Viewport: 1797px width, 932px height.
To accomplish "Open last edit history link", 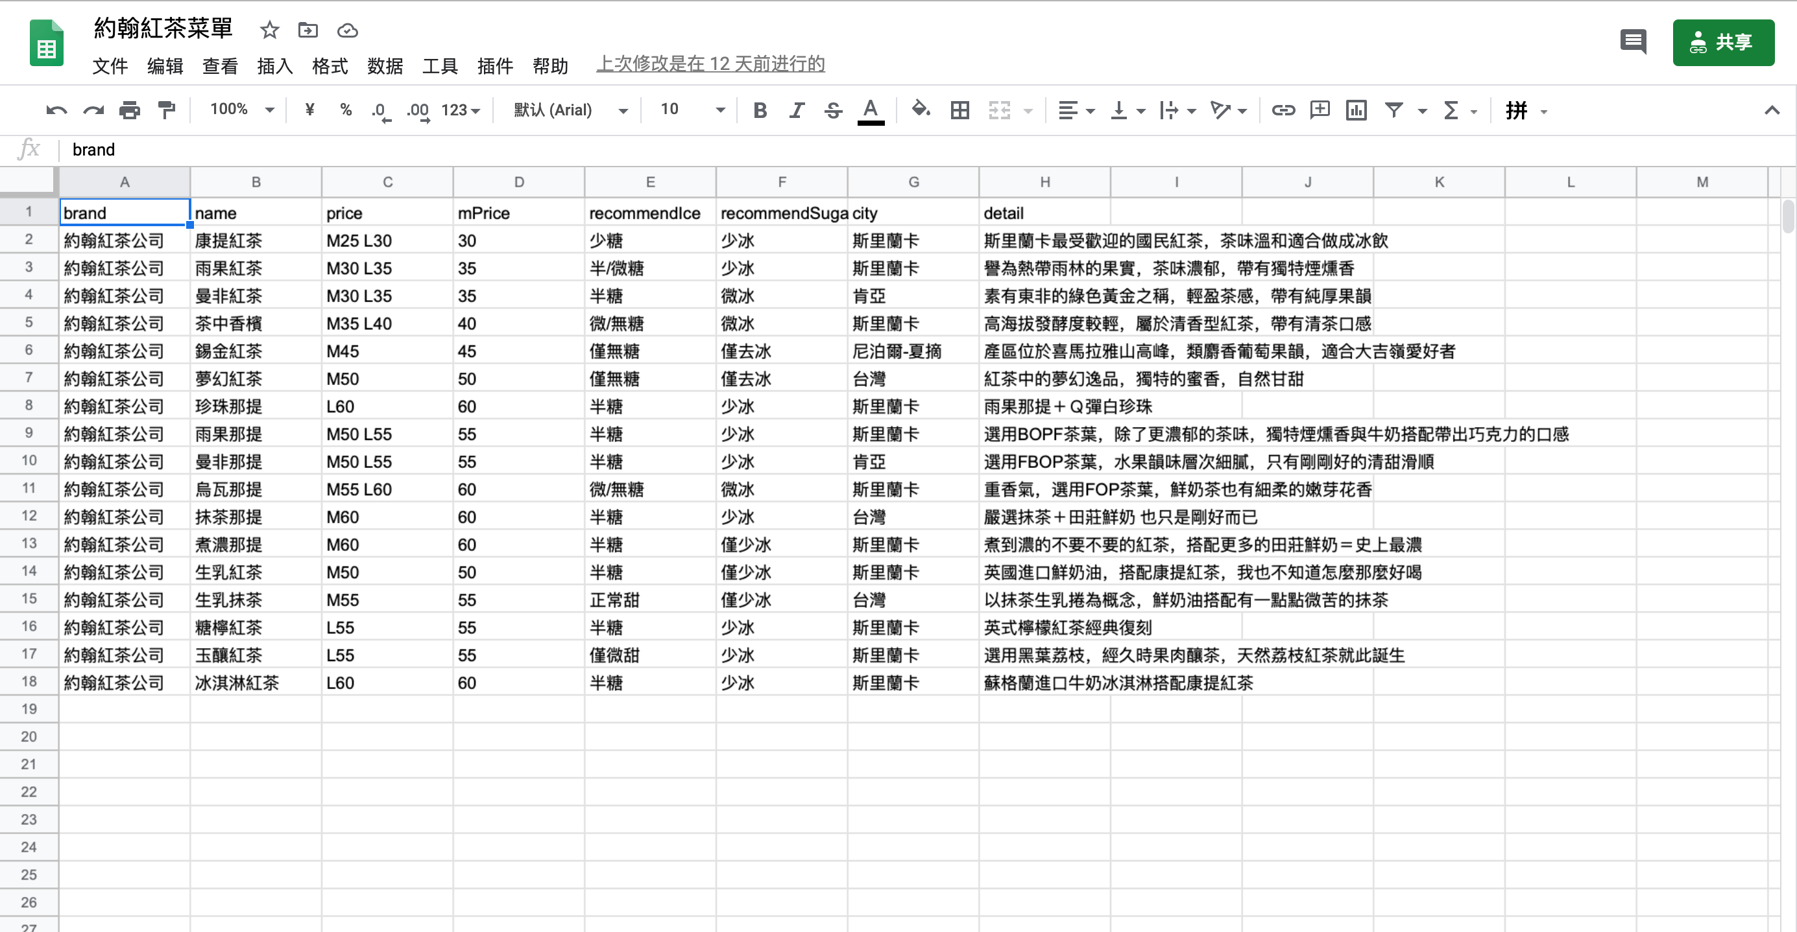I will tap(710, 64).
